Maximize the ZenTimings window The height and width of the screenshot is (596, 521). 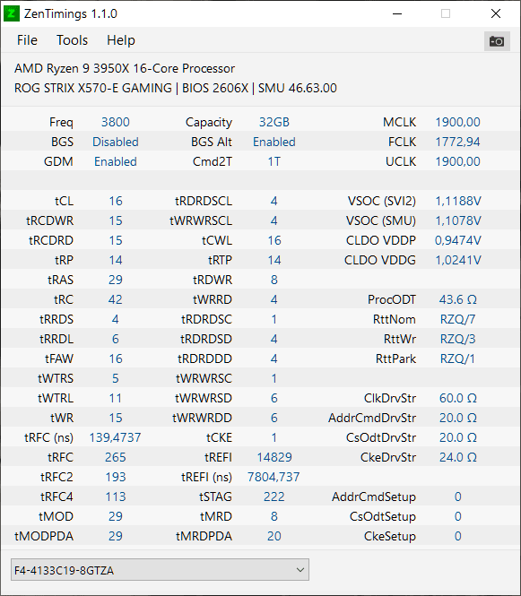[x=446, y=13]
